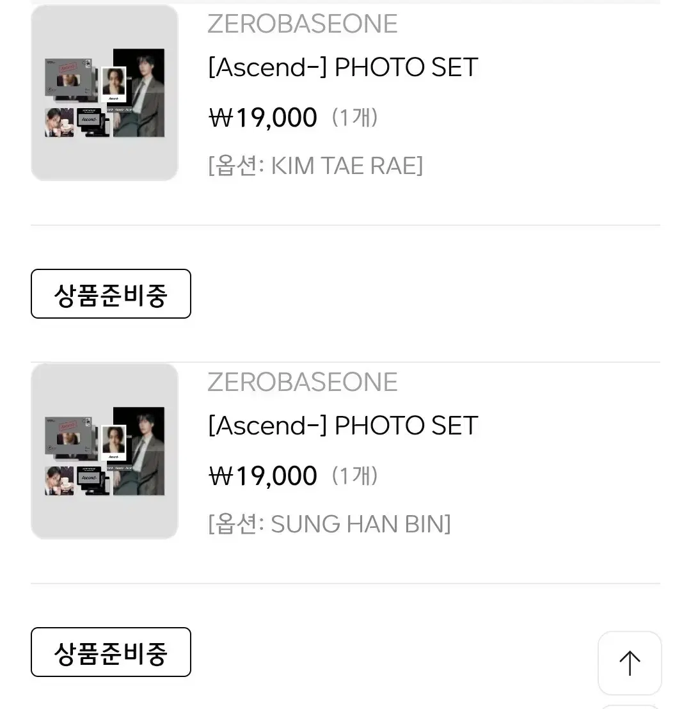Screen dimensions: 691x709
Task: Open the SUNG HAN BIN photo set thumbnail
Action: [104, 451]
